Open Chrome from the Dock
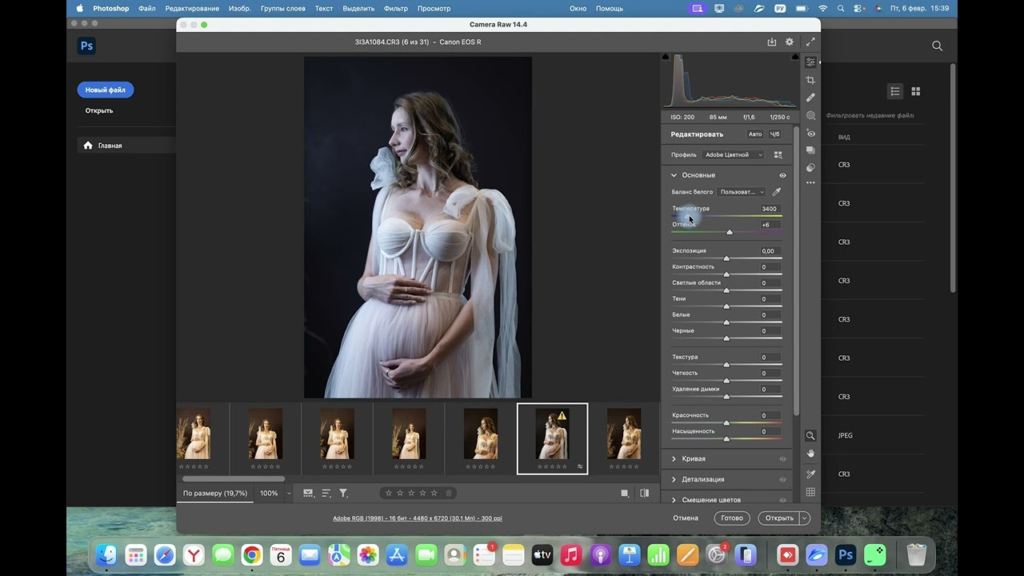The height and width of the screenshot is (576, 1024). pyautogui.click(x=252, y=554)
